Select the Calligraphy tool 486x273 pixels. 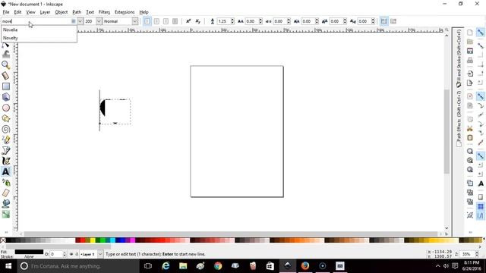pos(5,161)
